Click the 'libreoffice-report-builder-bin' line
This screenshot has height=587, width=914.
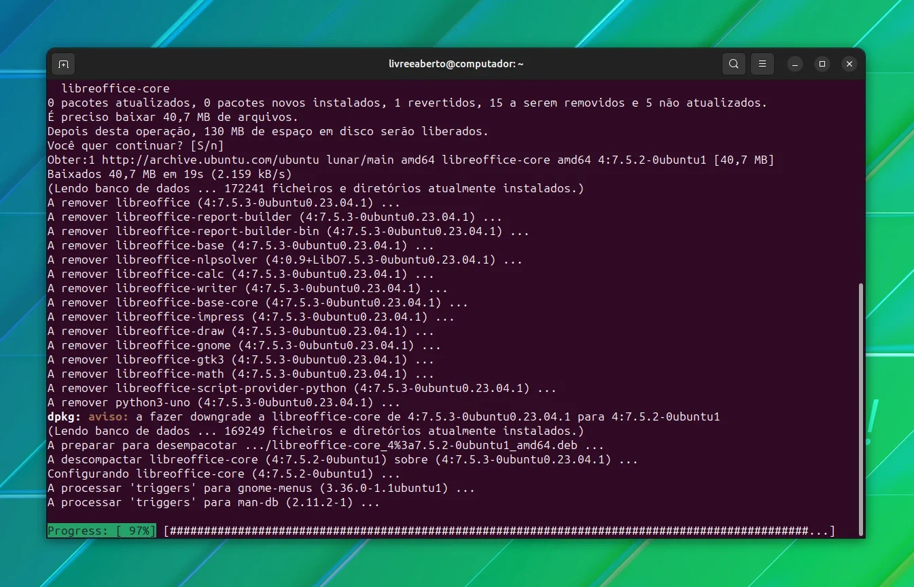tap(289, 231)
